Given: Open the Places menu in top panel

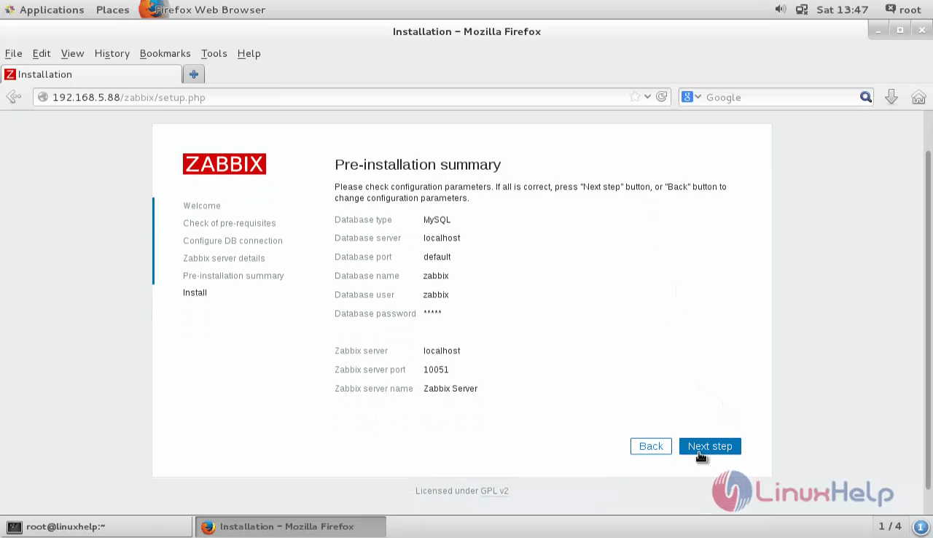Looking at the screenshot, I should coord(112,9).
